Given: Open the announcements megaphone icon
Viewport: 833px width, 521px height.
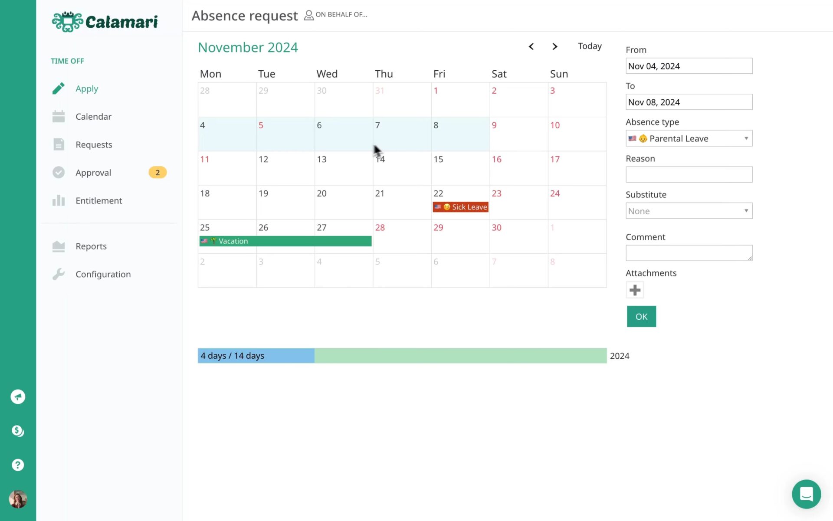Looking at the screenshot, I should pos(18,396).
